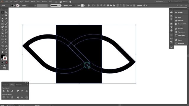This screenshot has width=189, height=106.
Task: Select the Rectangle tool
Action: (x=2, y=24)
